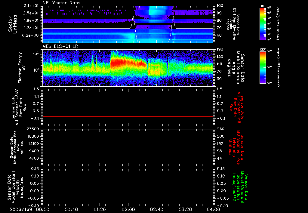Select the MEx ELS-01 LR panel title
This screenshot has width=308, height=213.
coord(60,46)
